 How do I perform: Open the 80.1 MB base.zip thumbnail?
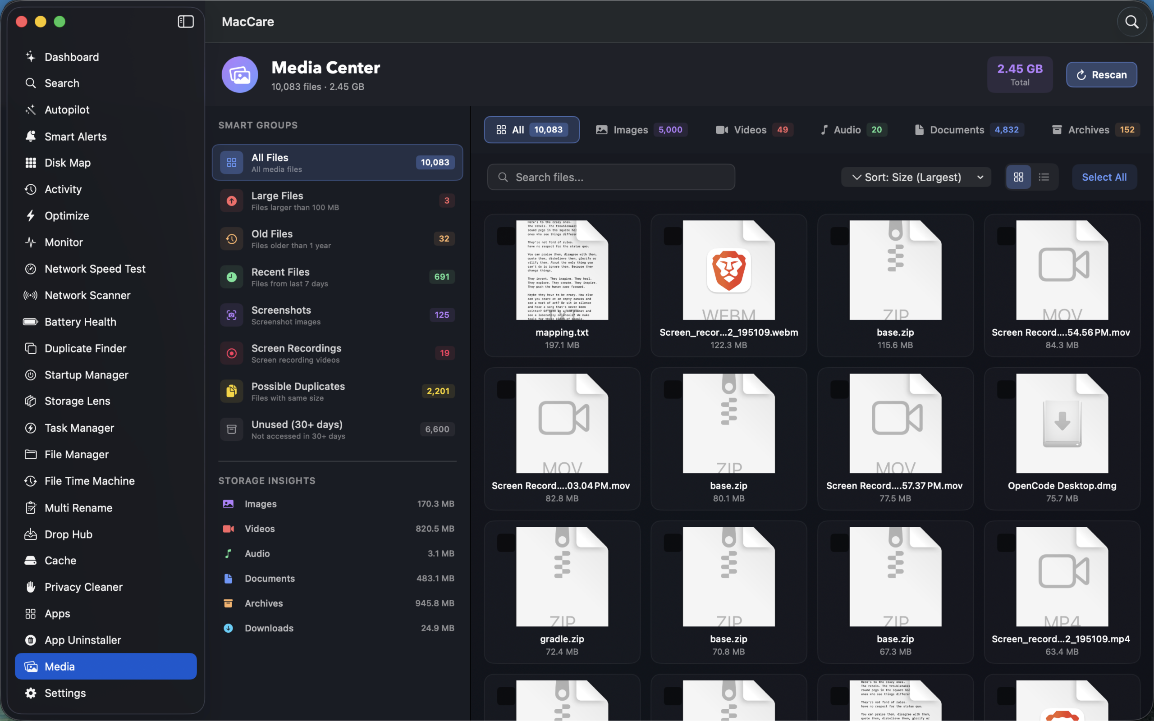click(728, 423)
